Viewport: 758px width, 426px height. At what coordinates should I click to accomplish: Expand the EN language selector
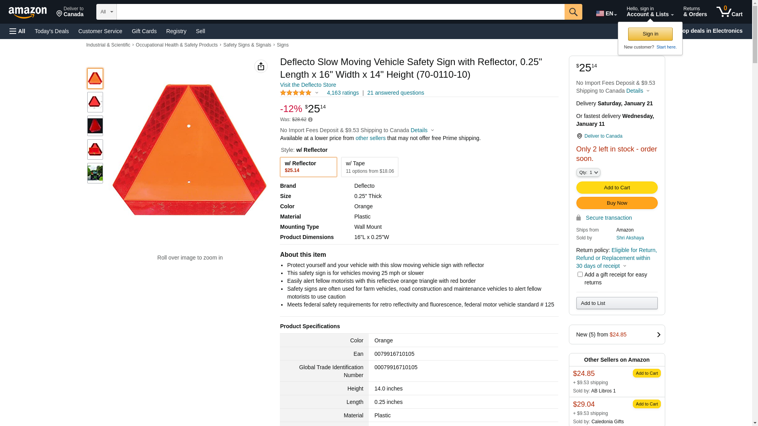coord(606,13)
